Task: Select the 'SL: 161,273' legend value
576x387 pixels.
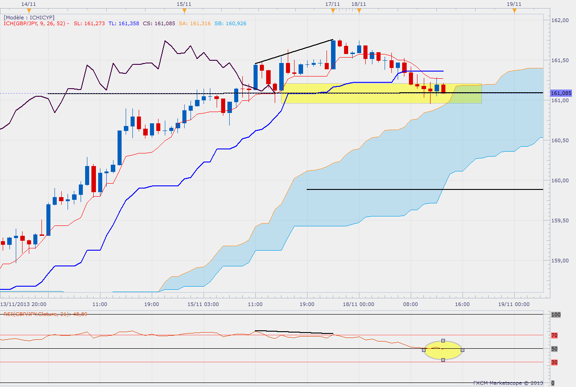Action: [89, 23]
